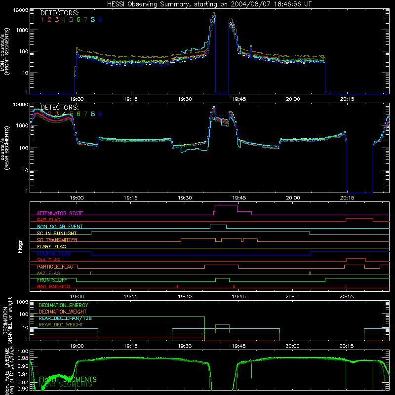Click the PARTICLE_FLAG label

55,267
